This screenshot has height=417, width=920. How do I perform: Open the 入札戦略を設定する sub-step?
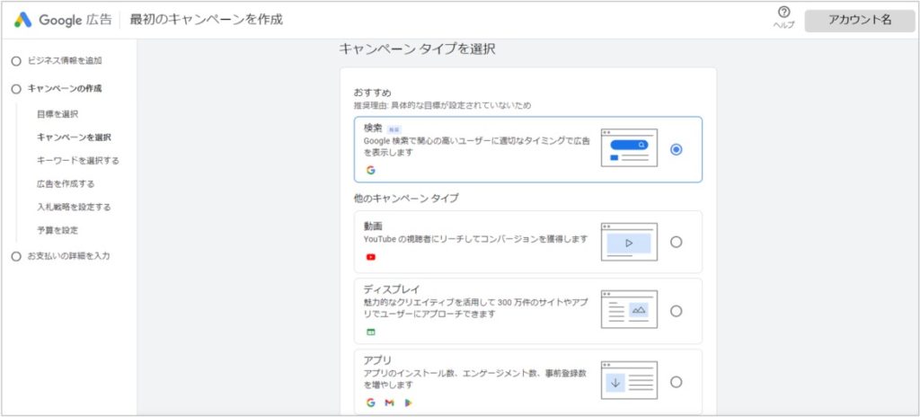[74, 207]
